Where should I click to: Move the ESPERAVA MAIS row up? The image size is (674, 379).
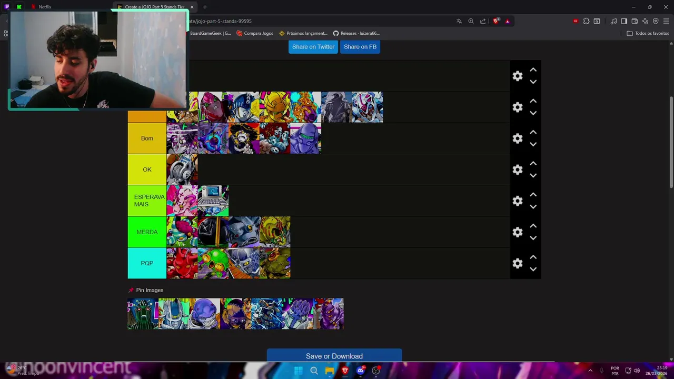pos(533,194)
